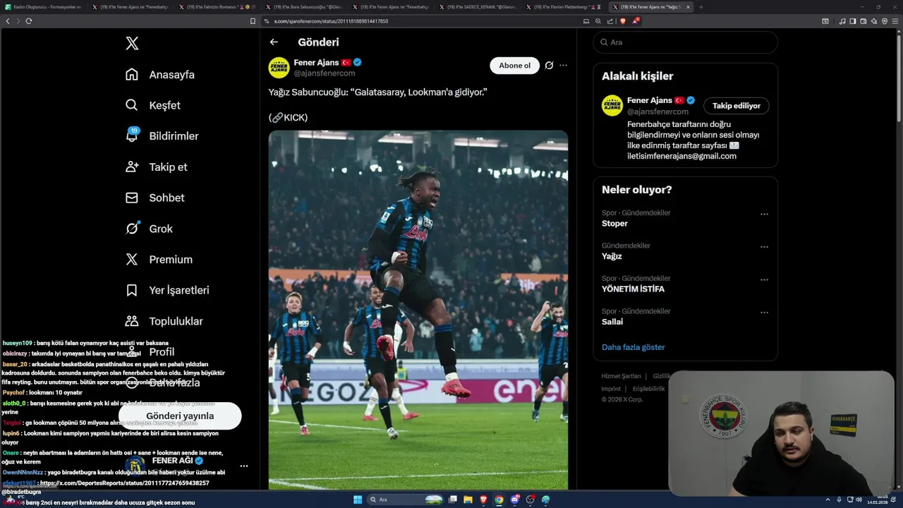Open the Brave VPN shield icon

(x=885, y=21)
